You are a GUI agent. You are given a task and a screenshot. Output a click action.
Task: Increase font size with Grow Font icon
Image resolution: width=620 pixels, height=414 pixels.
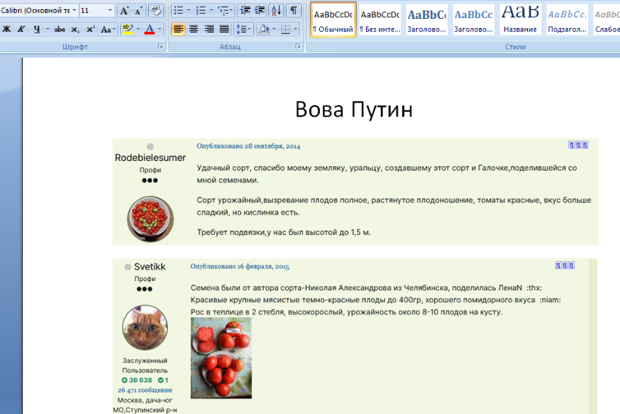(125, 11)
